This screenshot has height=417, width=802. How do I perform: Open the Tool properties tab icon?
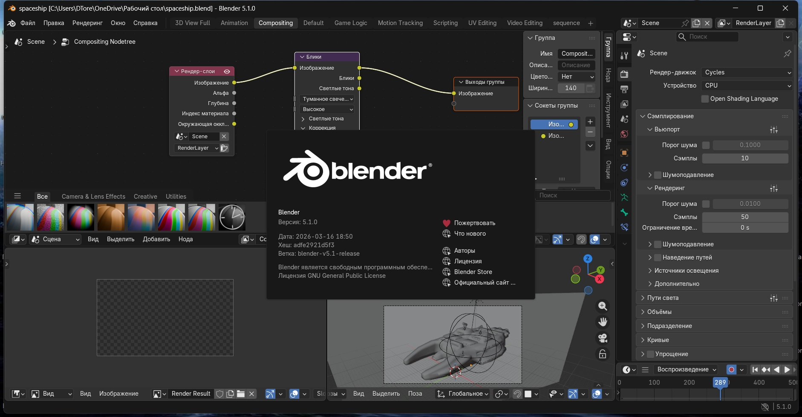click(624, 55)
